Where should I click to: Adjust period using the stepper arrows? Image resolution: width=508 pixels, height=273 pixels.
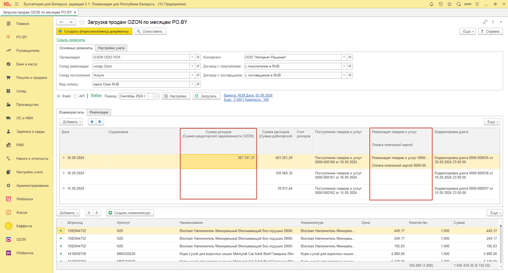click(156, 96)
